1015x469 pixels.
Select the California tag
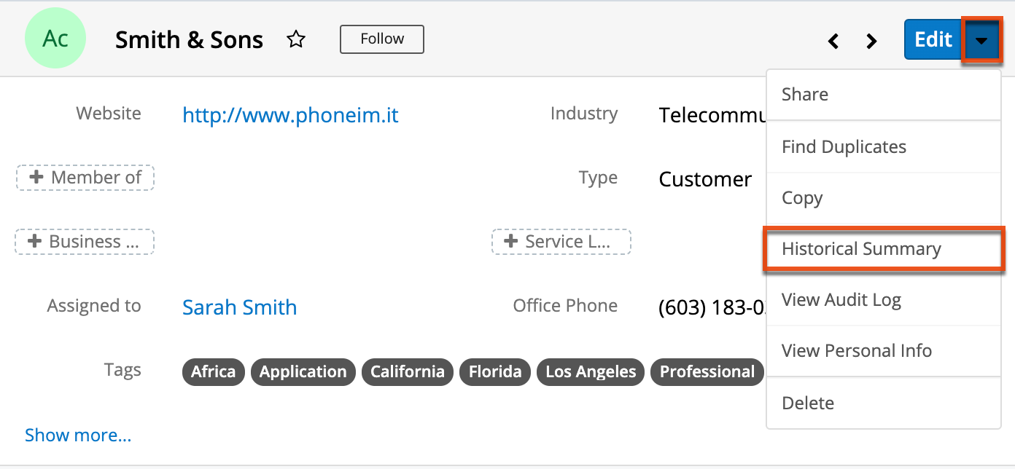407,371
